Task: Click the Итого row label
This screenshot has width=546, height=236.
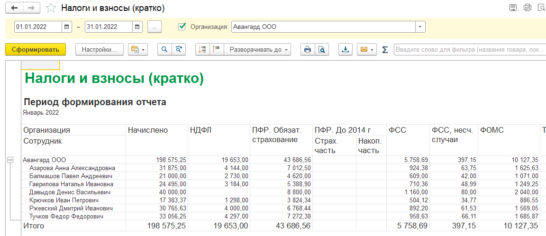Action: click(x=34, y=226)
